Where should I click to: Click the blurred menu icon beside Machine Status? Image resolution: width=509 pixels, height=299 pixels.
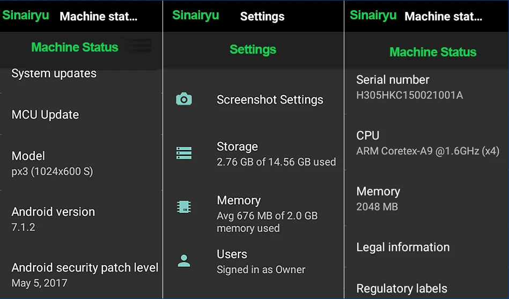click(139, 46)
